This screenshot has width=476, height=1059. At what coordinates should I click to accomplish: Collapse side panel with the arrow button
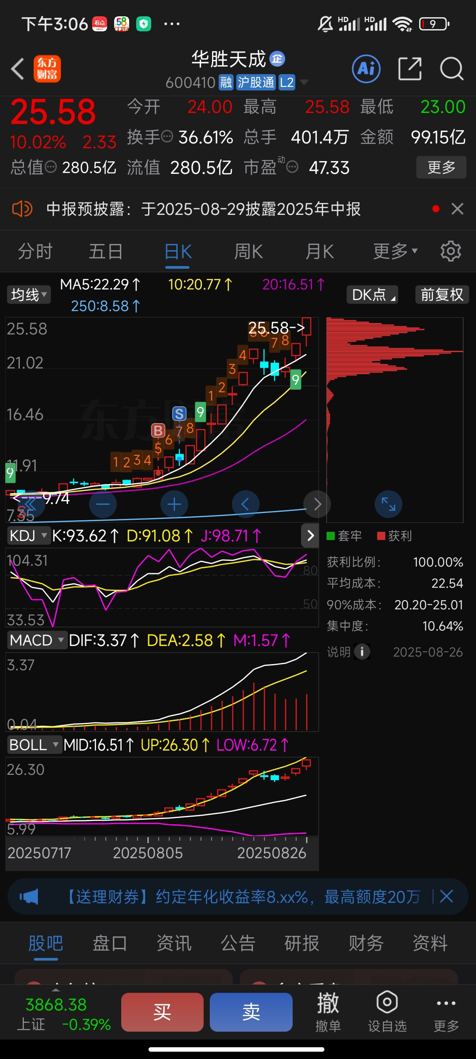(310, 536)
